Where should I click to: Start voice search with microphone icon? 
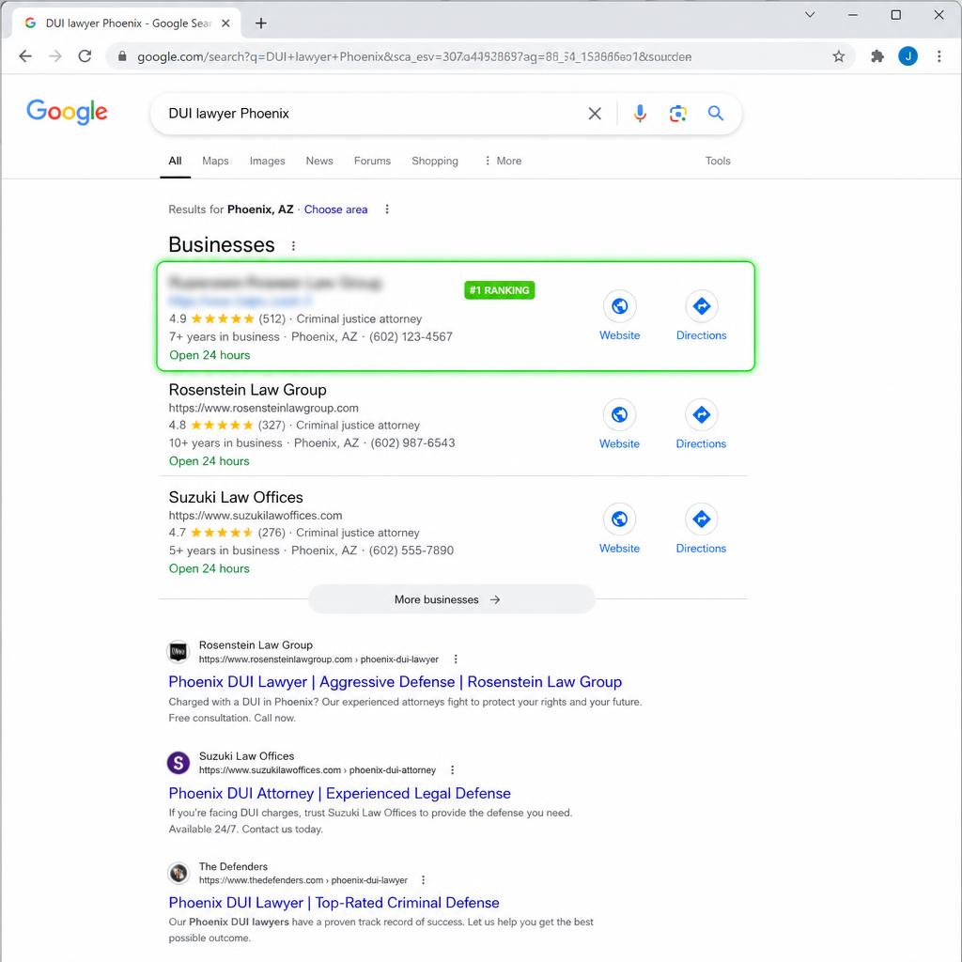(639, 114)
